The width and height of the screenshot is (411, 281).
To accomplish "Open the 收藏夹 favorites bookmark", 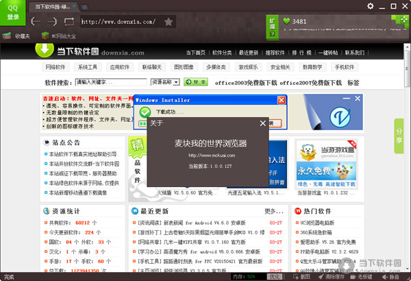I will coord(16,36).
